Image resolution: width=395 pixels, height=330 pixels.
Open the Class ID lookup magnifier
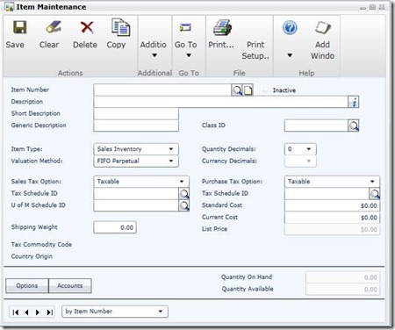point(354,126)
